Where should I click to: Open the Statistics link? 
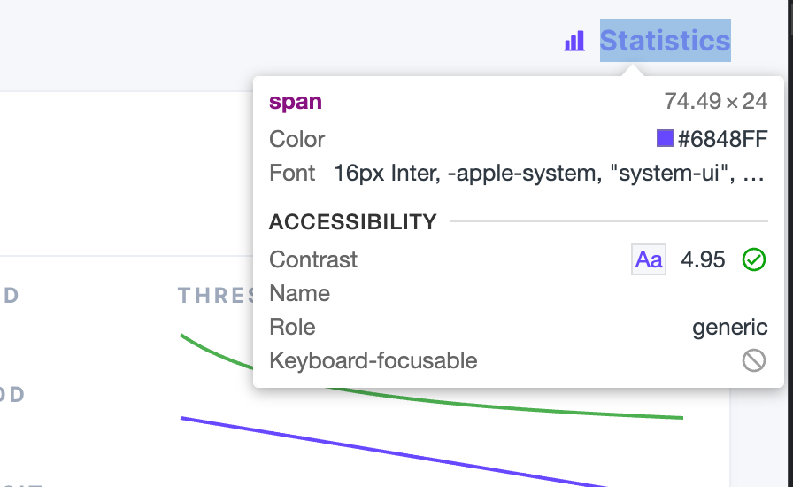(x=665, y=41)
